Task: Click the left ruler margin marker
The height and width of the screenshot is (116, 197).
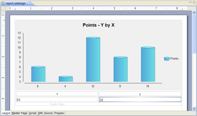Action: coord(15,9)
